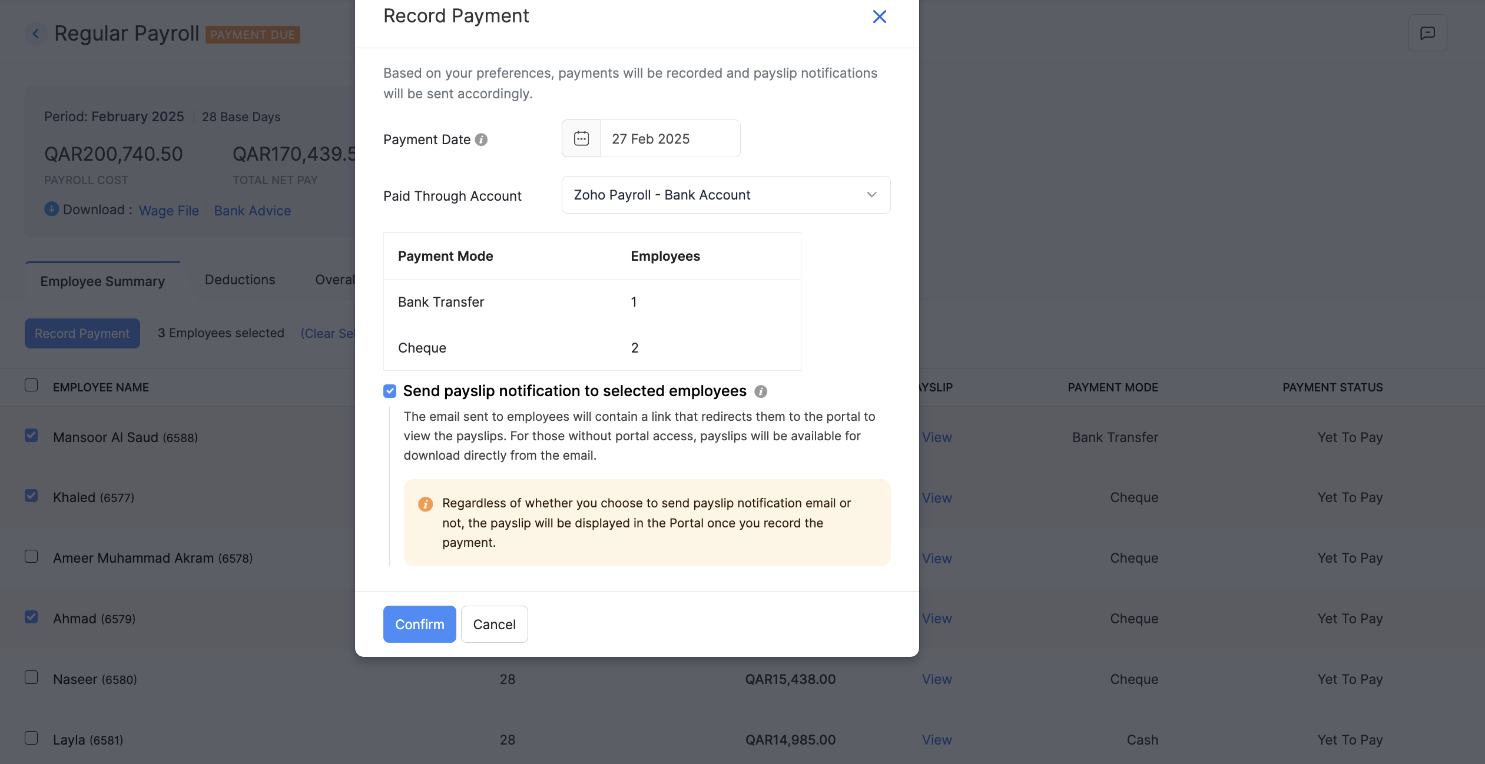Switch to the Deductions tab
This screenshot has height=764, width=1485.
point(240,280)
